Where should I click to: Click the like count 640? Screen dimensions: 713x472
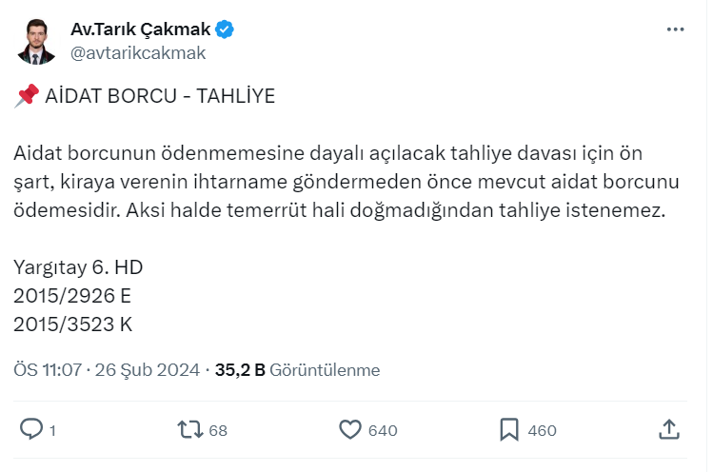382,430
